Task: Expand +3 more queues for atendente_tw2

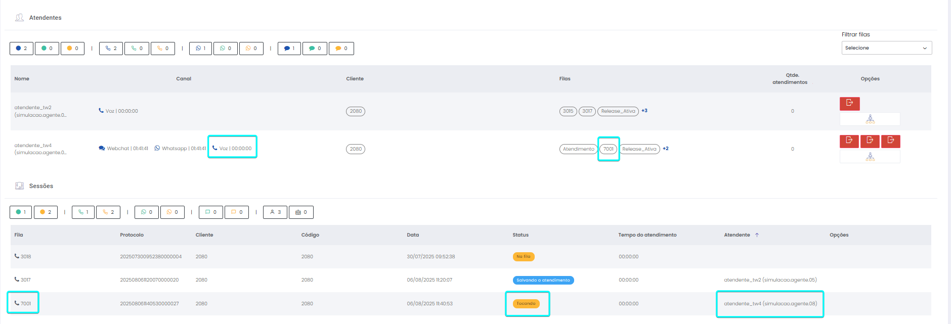Action: 644,111
